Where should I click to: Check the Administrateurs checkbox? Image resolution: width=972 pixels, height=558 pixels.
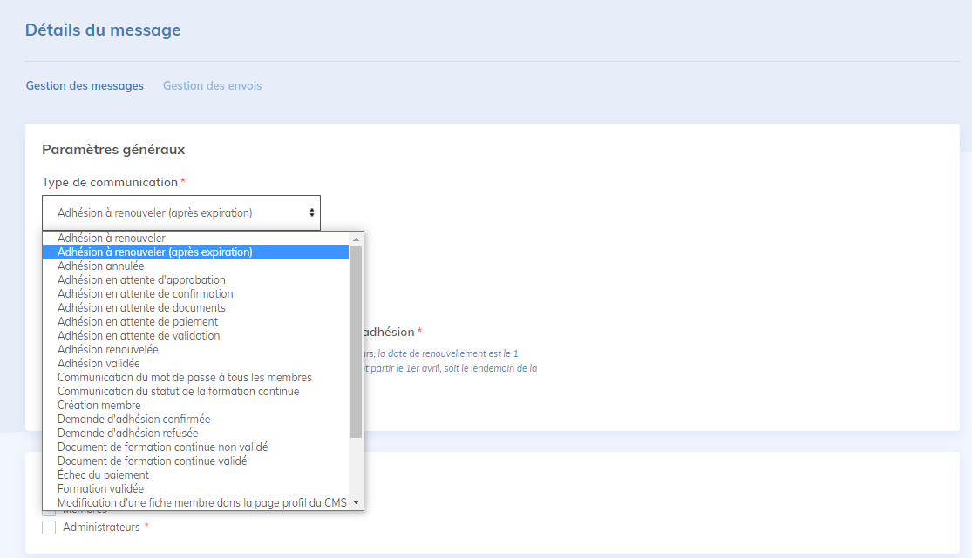coord(49,528)
